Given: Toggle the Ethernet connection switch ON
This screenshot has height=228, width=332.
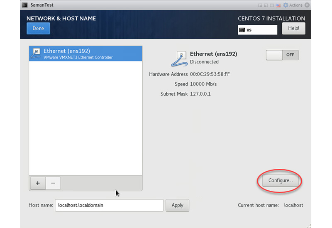Looking at the screenshot, I should tap(282, 55).
